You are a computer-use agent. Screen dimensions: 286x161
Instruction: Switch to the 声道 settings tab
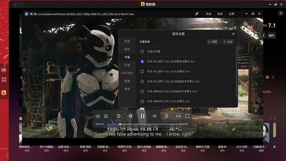127,65
